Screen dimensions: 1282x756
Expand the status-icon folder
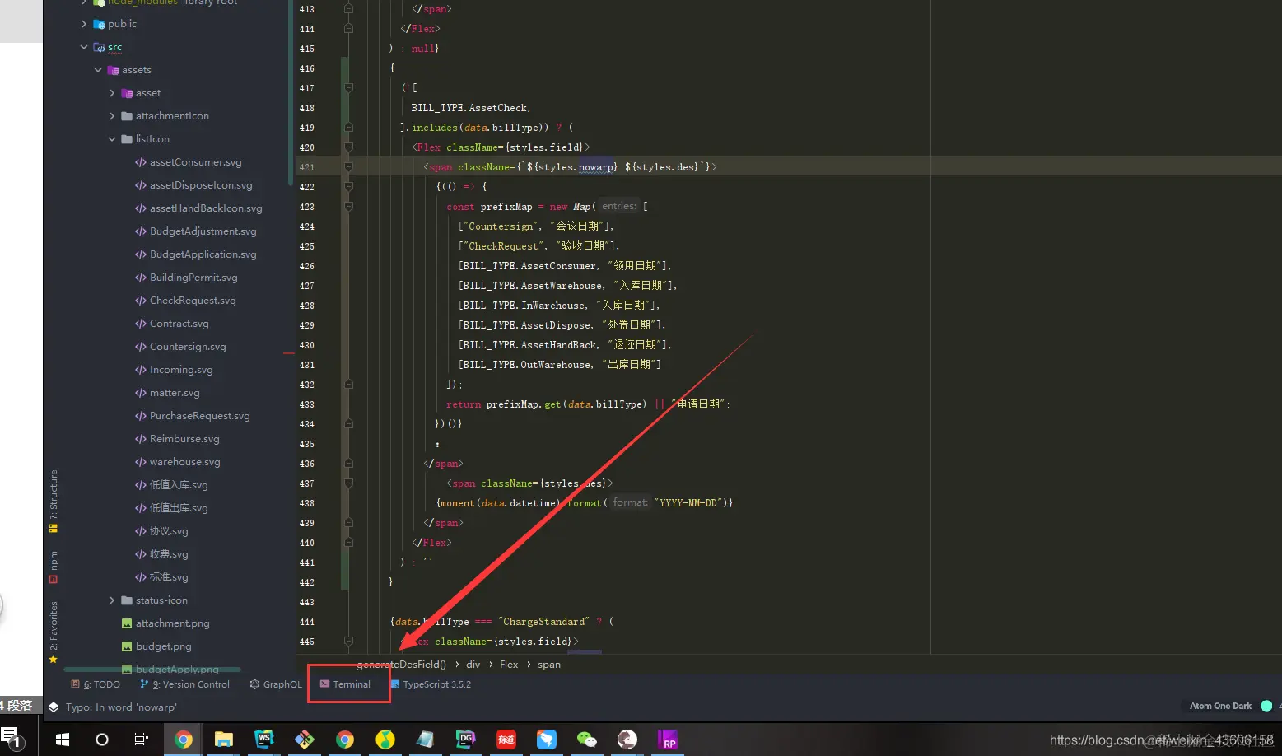point(112,600)
